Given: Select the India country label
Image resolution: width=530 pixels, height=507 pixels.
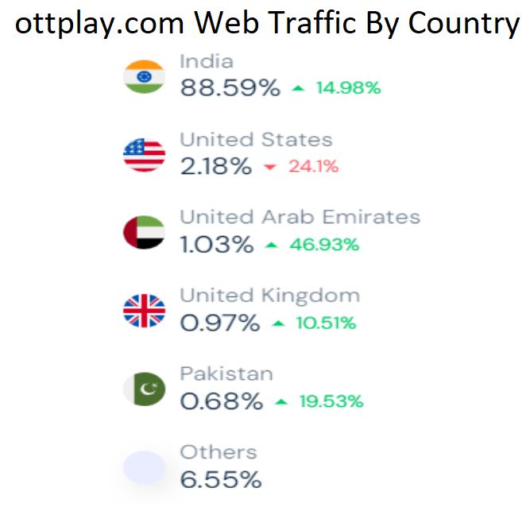Looking at the screenshot, I should (x=207, y=61).
